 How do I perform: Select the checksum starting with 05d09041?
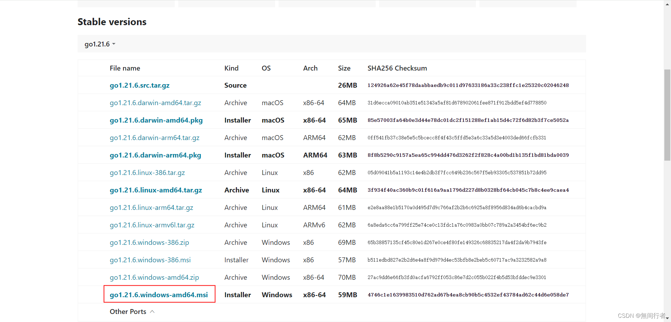click(457, 173)
